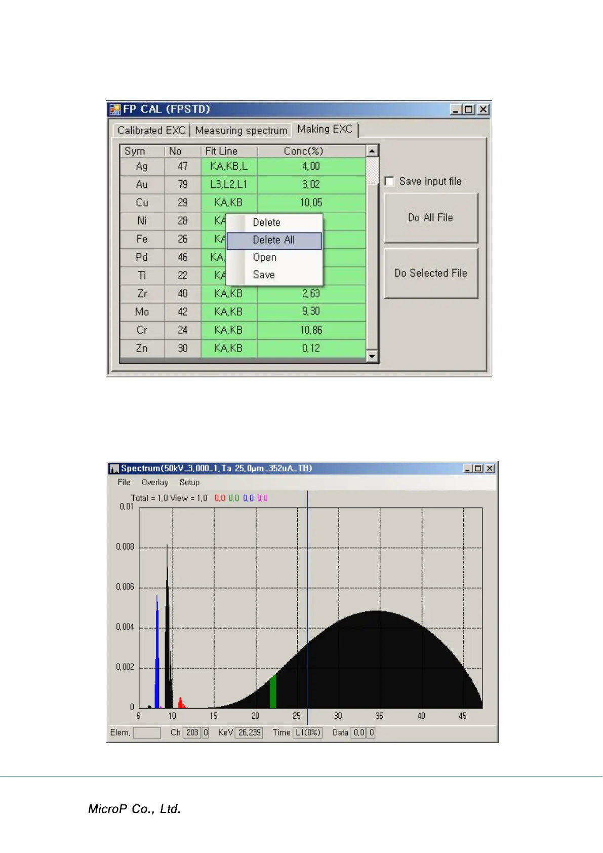Select the Ag row symbol cell
The height and width of the screenshot is (853, 603).
[142, 166]
